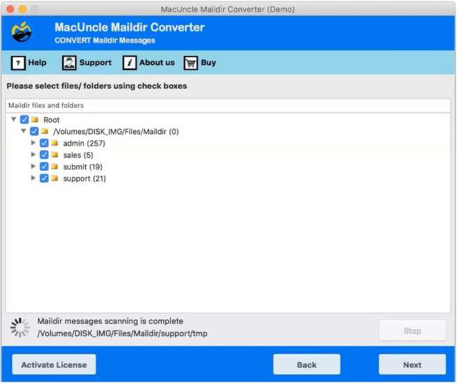Open the Support menu item
Screen dimensions: 457x383
coord(87,63)
